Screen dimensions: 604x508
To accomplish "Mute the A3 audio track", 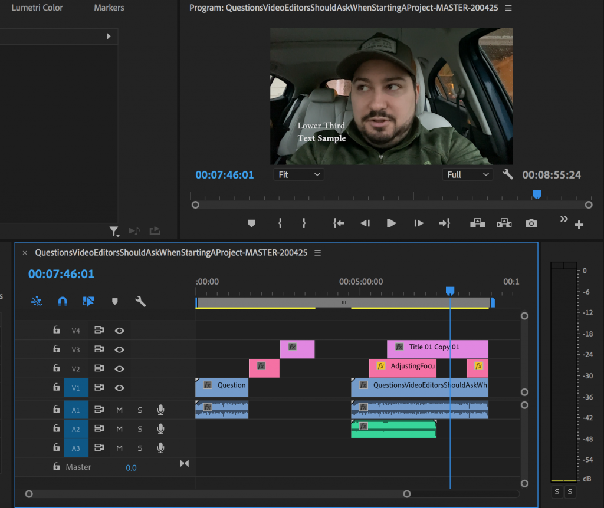I will point(119,448).
